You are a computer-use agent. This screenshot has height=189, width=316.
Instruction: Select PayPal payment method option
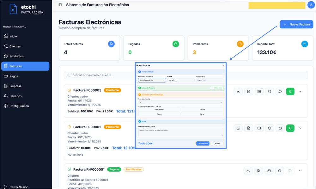pos(202,114)
